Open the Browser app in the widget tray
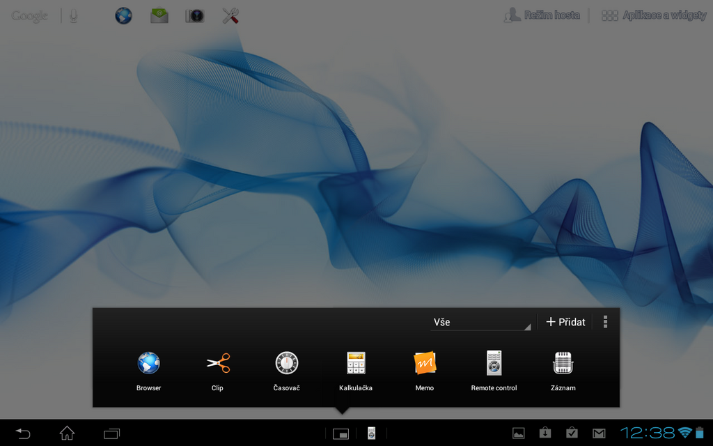This screenshot has height=446, width=713. [148, 362]
